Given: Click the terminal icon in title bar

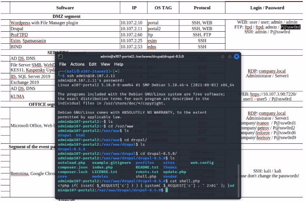Looking at the screenshot, I should (x=61, y=57).
